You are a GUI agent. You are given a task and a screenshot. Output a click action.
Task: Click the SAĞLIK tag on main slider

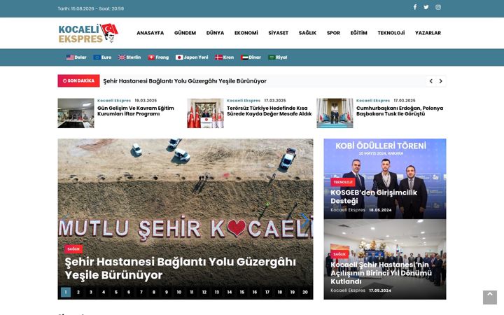tap(73, 249)
